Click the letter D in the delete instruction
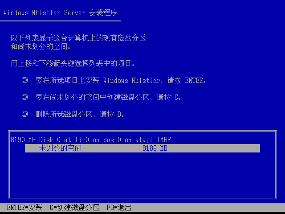 [119, 114]
